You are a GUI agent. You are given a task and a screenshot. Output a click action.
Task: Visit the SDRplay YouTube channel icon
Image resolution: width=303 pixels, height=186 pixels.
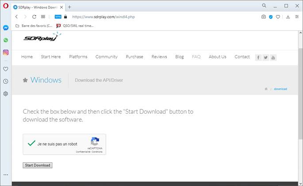[x=273, y=57]
